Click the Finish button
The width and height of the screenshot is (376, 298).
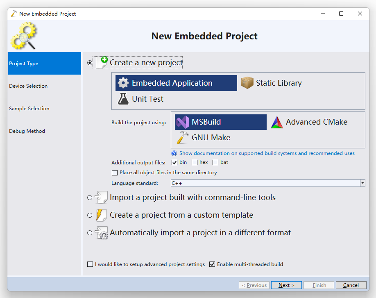319,285
